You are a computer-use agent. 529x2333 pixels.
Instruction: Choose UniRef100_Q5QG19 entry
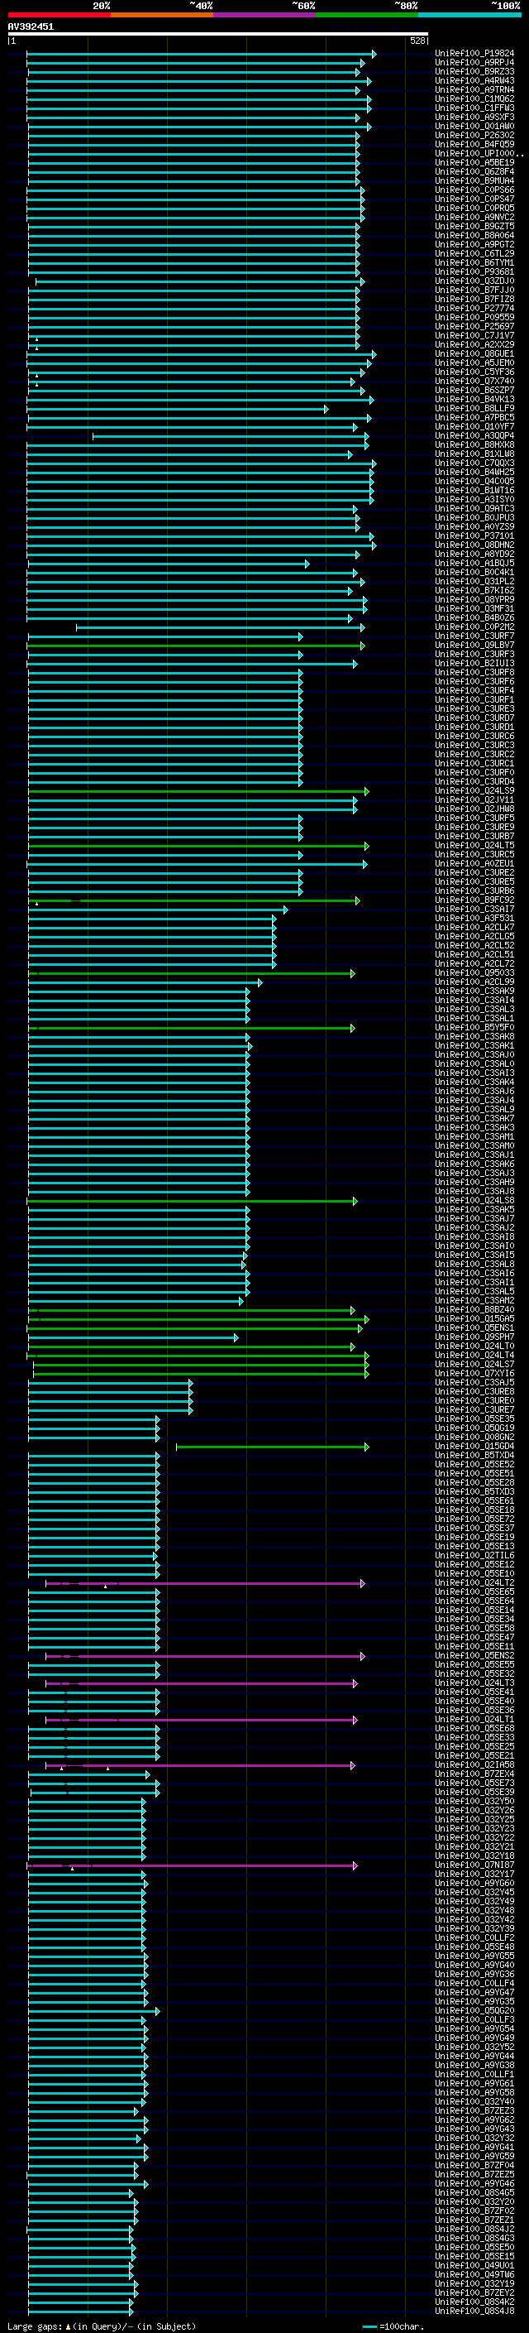(474, 1428)
